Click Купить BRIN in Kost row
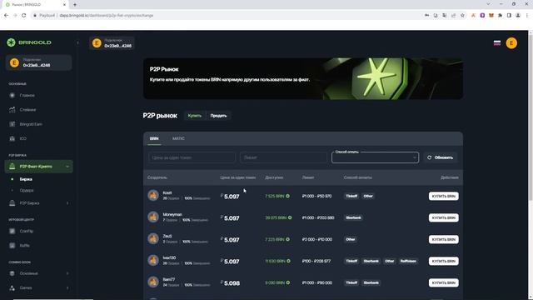Screen dimensions: 533x300 pyautogui.click(x=443, y=197)
